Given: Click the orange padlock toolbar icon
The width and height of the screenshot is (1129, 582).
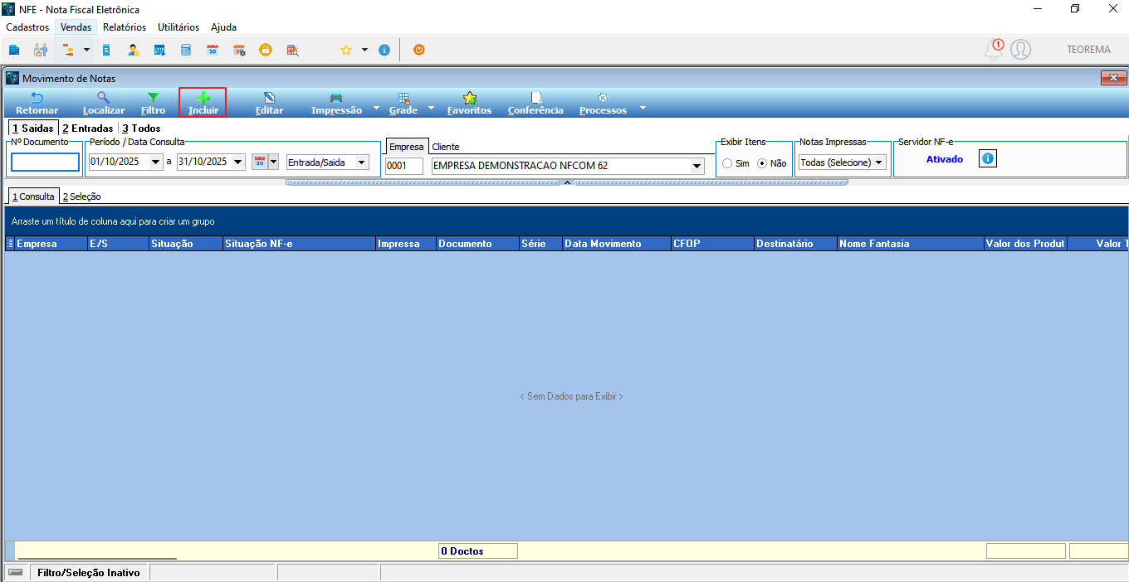Looking at the screenshot, I should click(266, 50).
